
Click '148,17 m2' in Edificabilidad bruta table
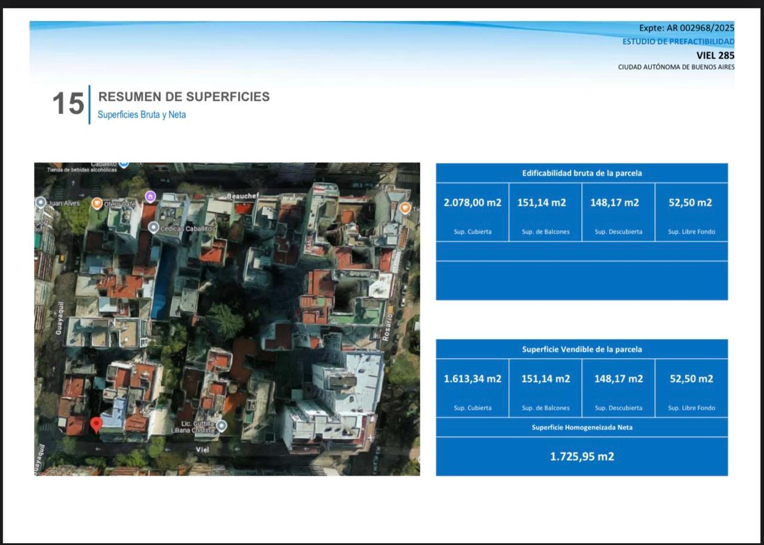pos(614,202)
